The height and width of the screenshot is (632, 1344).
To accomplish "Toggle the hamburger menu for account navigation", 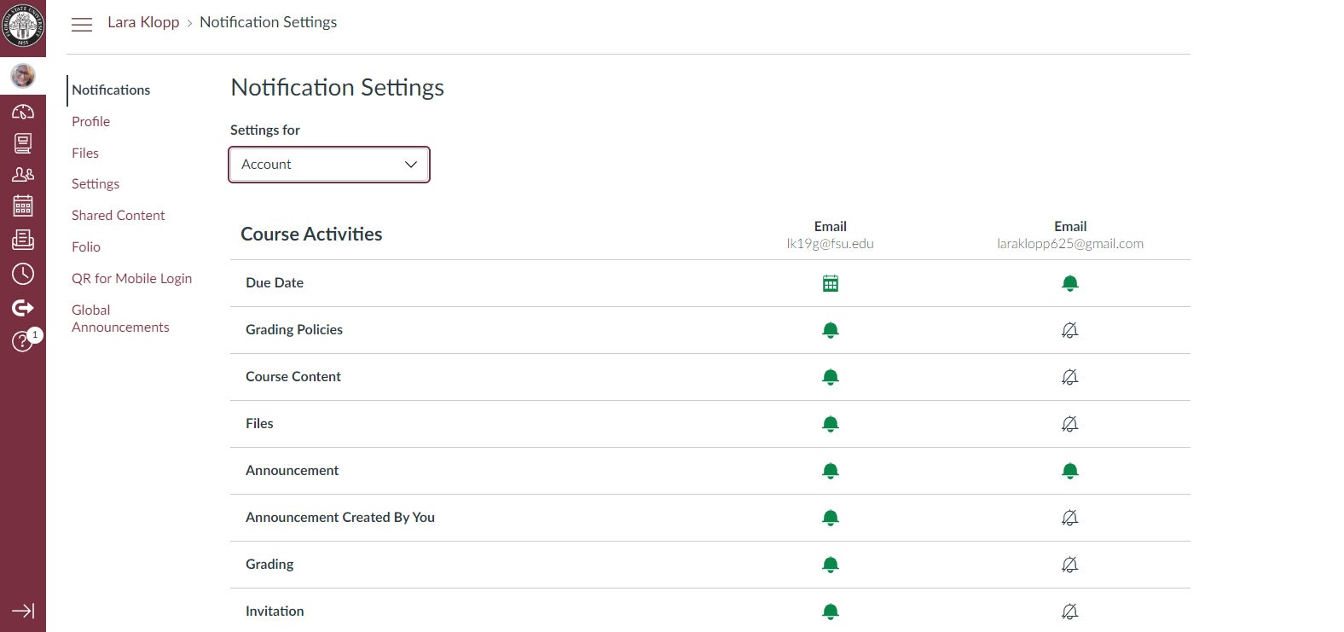I will tap(82, 25).
